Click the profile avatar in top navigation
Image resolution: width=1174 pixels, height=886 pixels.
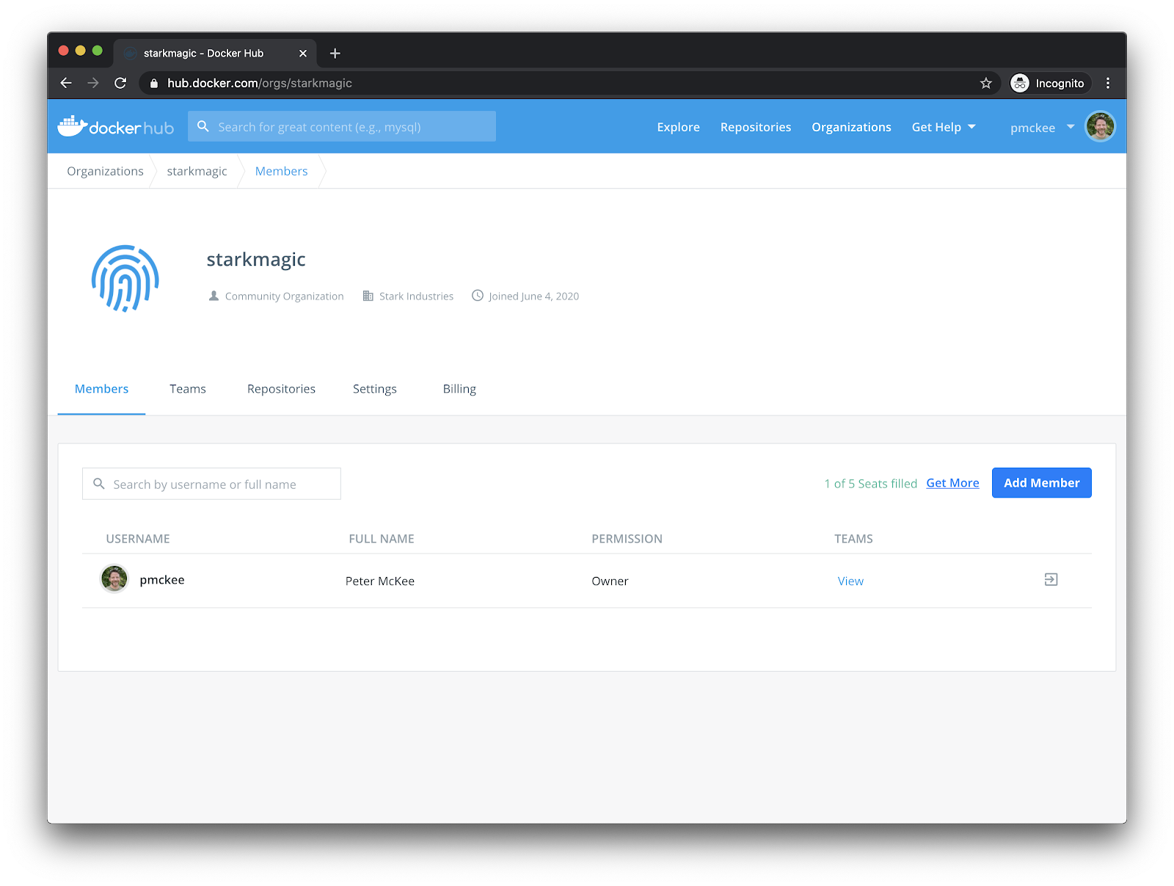click(1100, 127)
